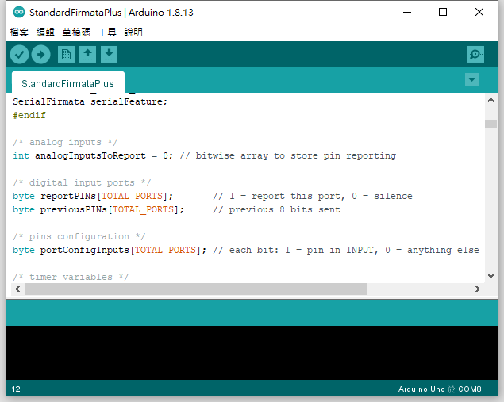The width and height of the screenshot is (504, 402).
Task: Close the Arduino window
Action: coord(479,12)
